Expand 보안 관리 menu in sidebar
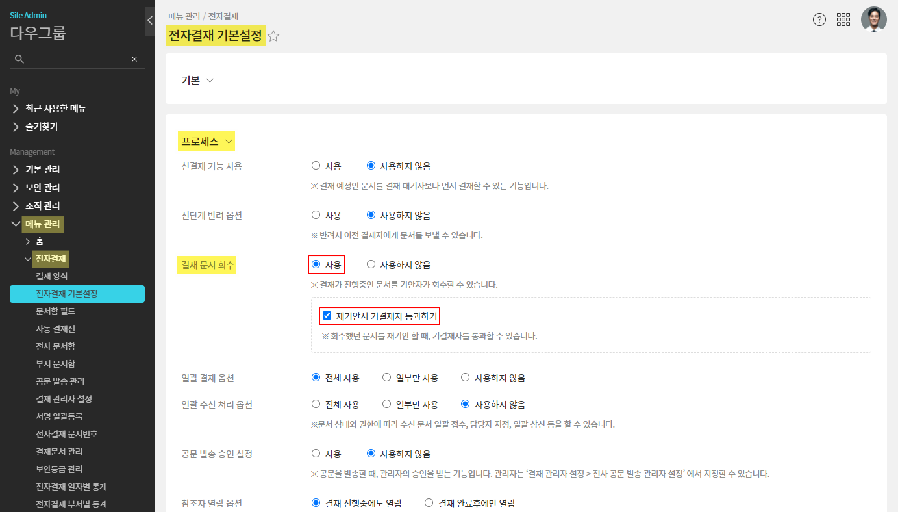Viewport: 898px width, 512px height. point(42,188)
